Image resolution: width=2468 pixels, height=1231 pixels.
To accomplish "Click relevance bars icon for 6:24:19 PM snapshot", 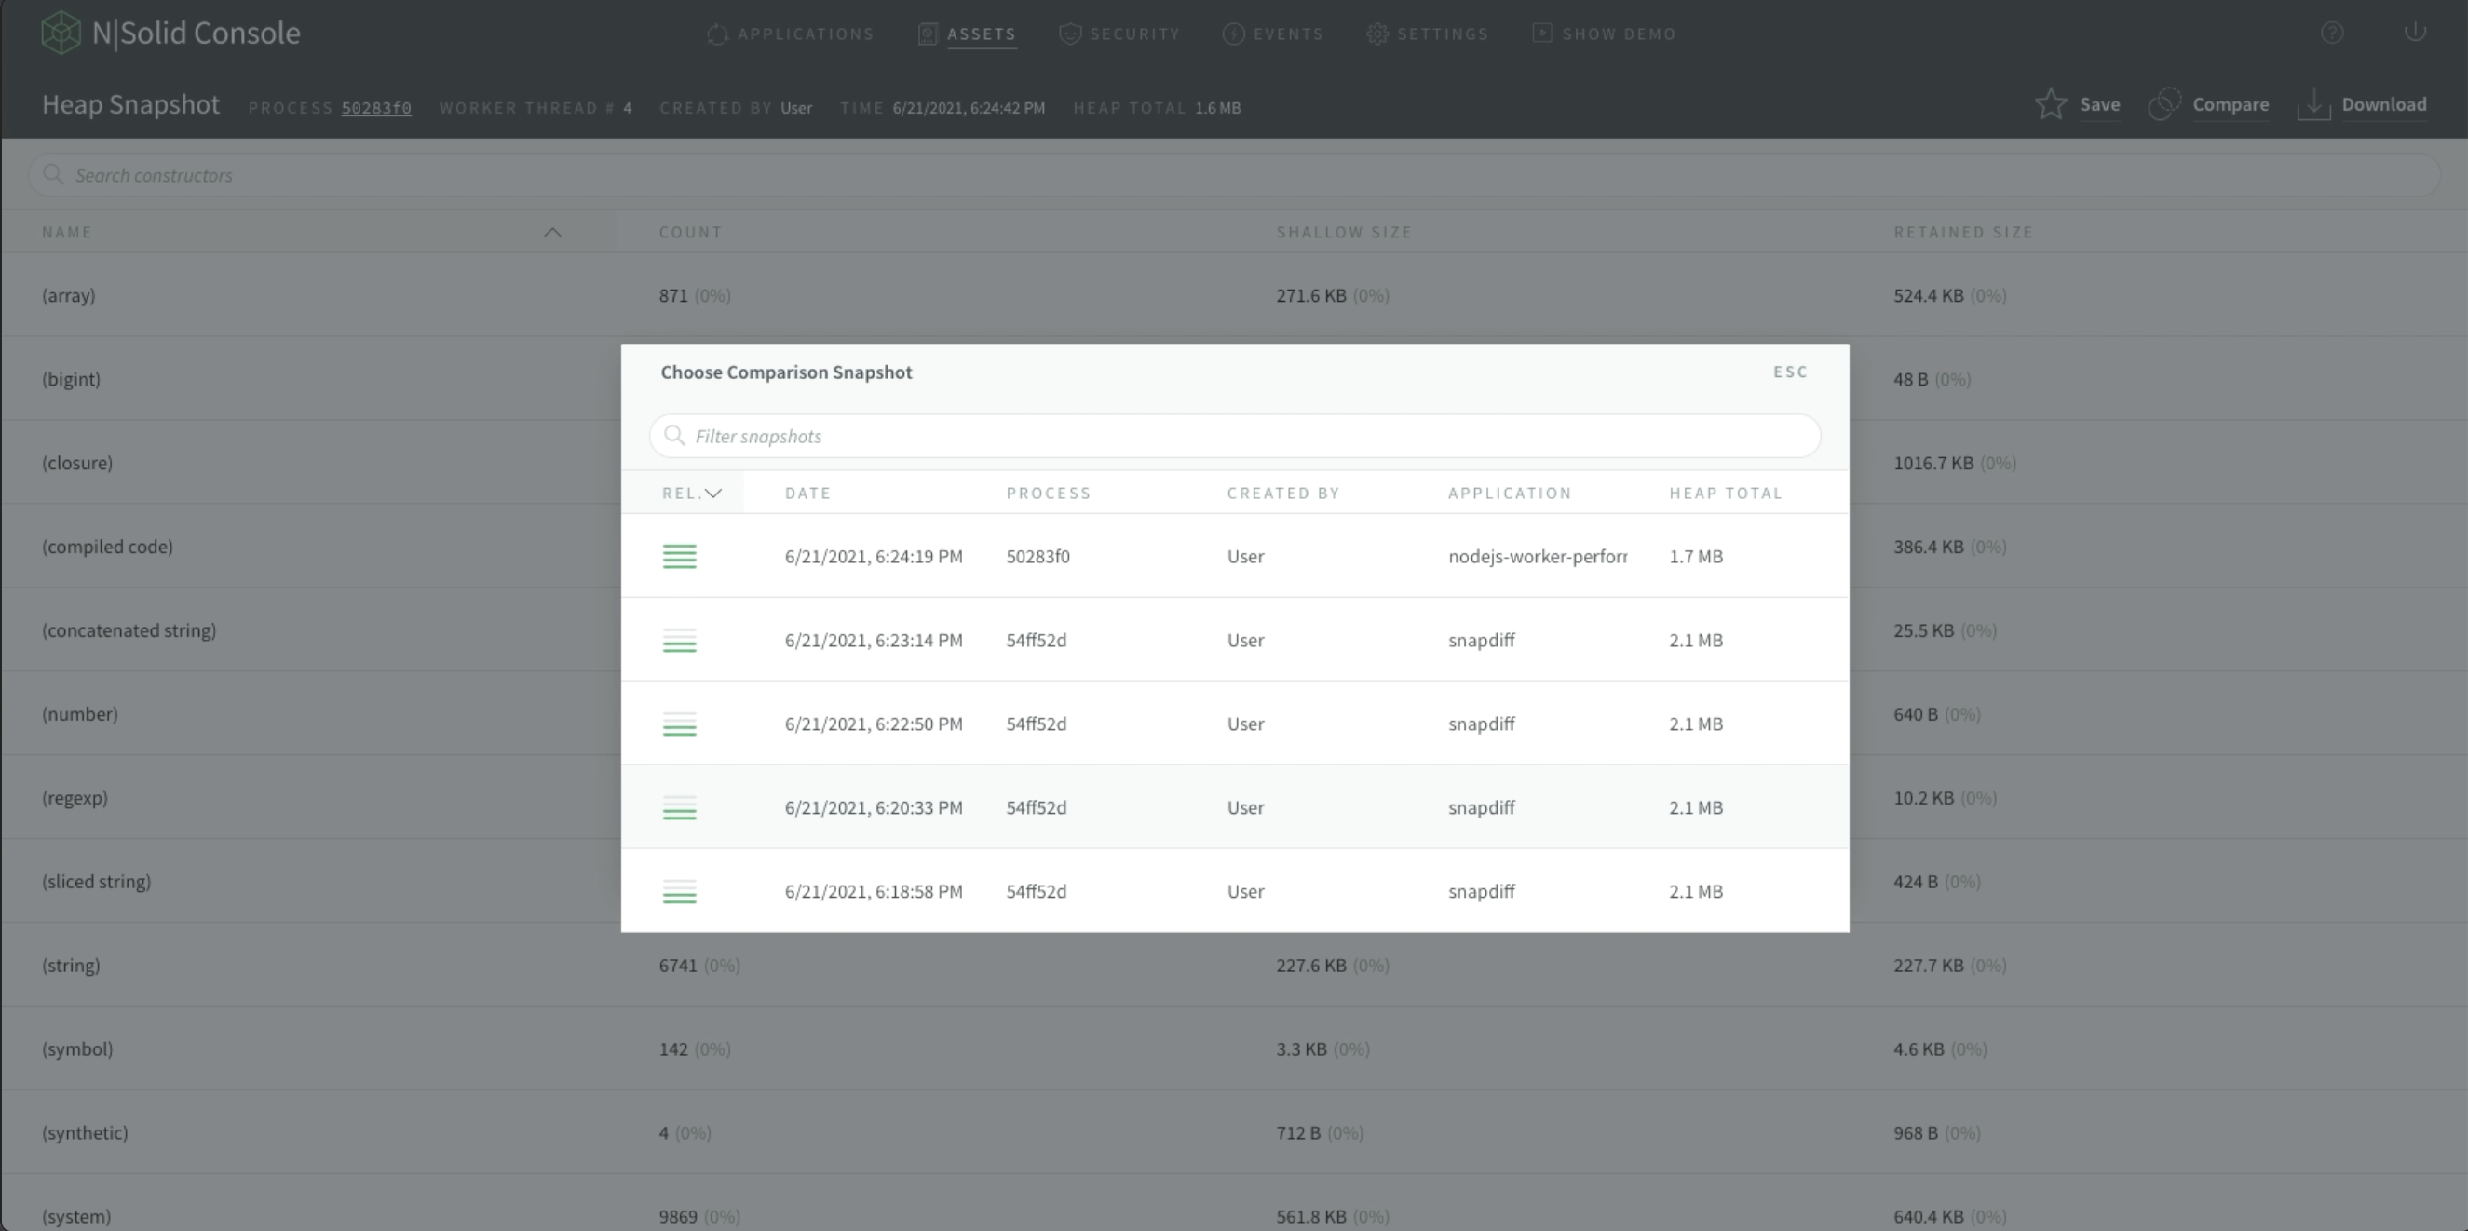I will [679, 557].
